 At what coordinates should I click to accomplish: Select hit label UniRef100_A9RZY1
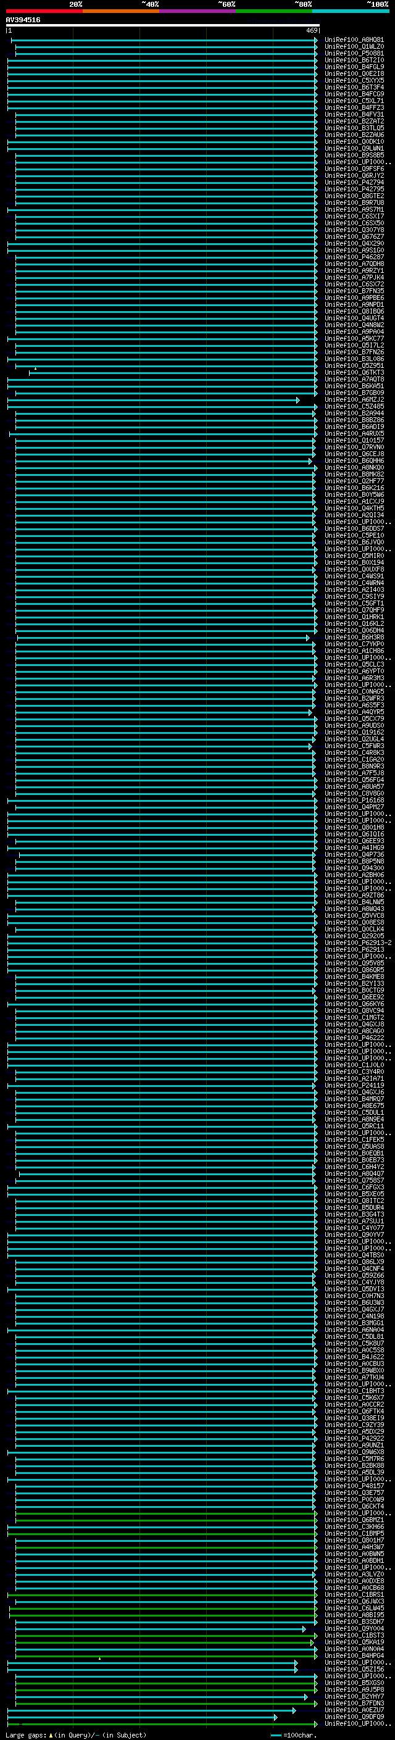(354, 270)
